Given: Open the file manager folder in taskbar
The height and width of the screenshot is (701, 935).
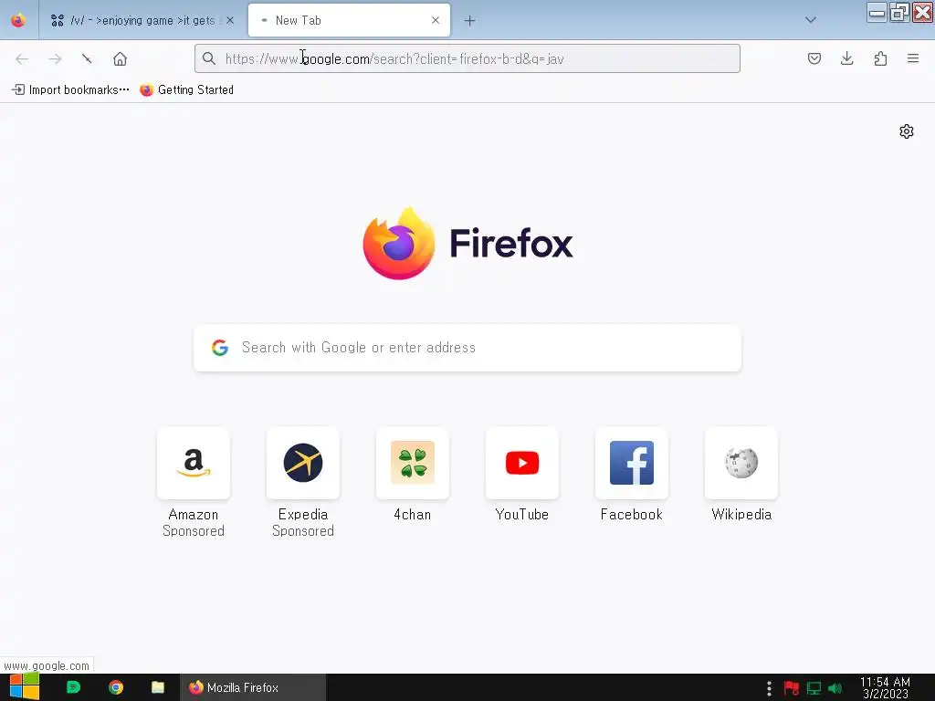Looking at the screenshot, I should pos(157,687).
